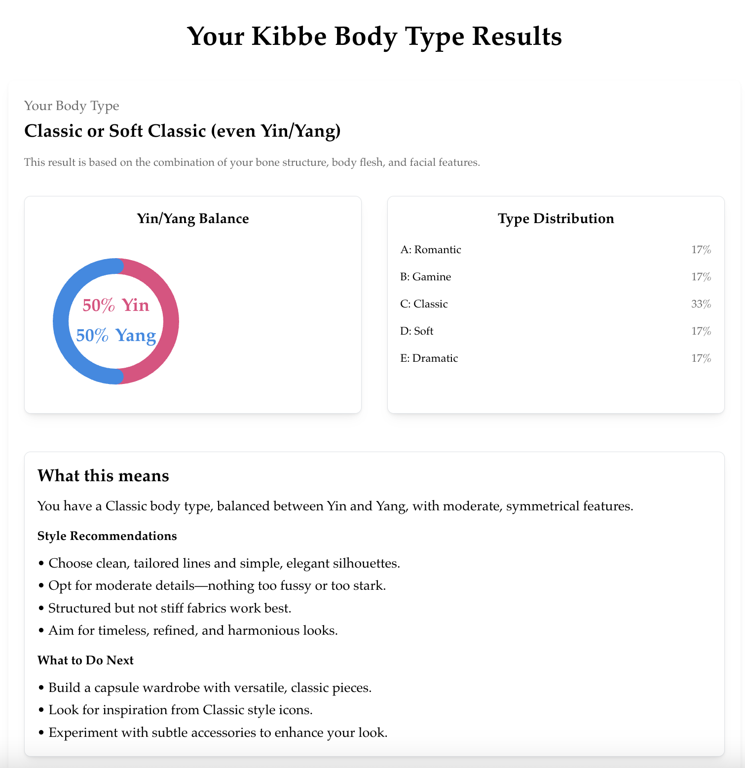
Task: Select the "50% Yang" label inside the chart
Action: [x=116, y=336]
